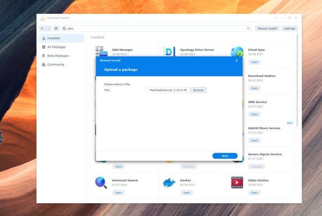The width and height of the screenshot is (322, 216).
Task: Click the Hybrid Share Service title
Action: point(264,128)
